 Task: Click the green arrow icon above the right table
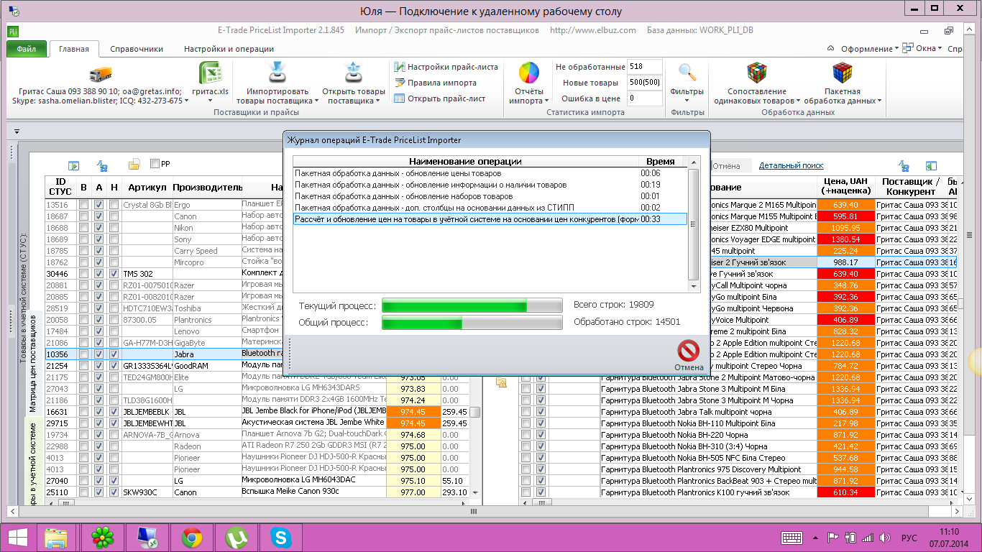pos(930,165)
